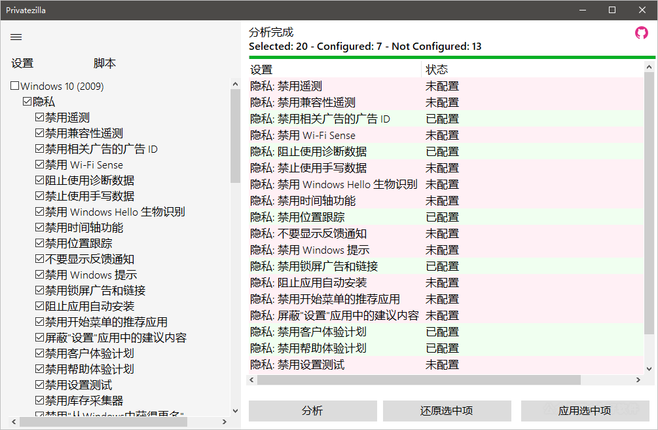Maximize the Privatezilla window
The height and width of the screenshot is (430, 658).
(612, 10)
